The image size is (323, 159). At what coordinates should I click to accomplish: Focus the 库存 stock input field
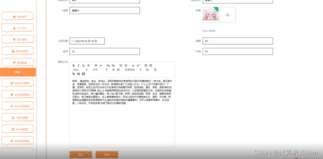click(x=105, y=51)
